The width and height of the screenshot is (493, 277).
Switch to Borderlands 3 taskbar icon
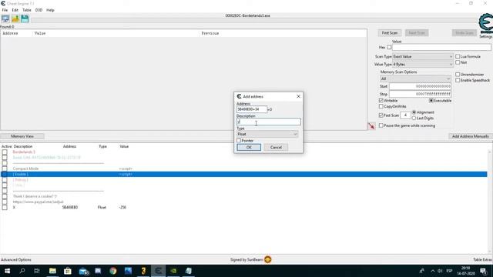pyautogui.click(x=143, y=271)
